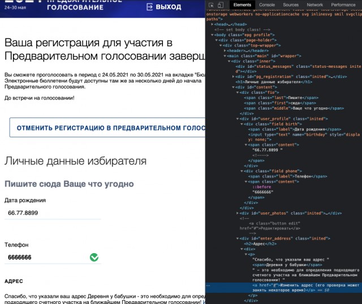Select the "66.77.8899" text node in DevTools
362x304 pixels.
point(268,150)
